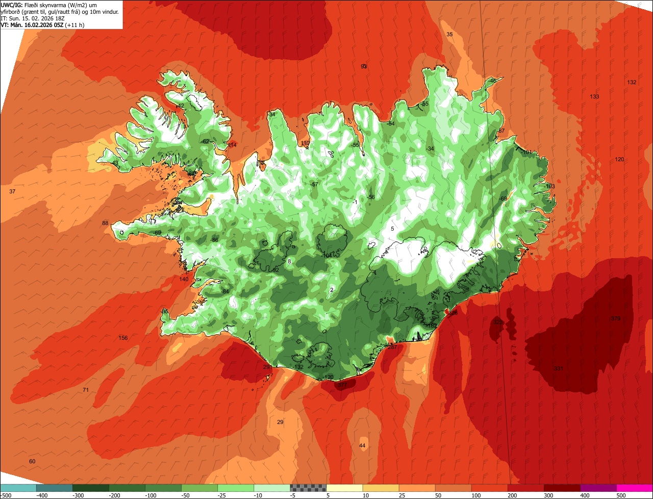Image resolution: width=653 pixels, height=499 pixels.
Task: Click the '-500' legend tick label
Action: click(x=6, y=495)
